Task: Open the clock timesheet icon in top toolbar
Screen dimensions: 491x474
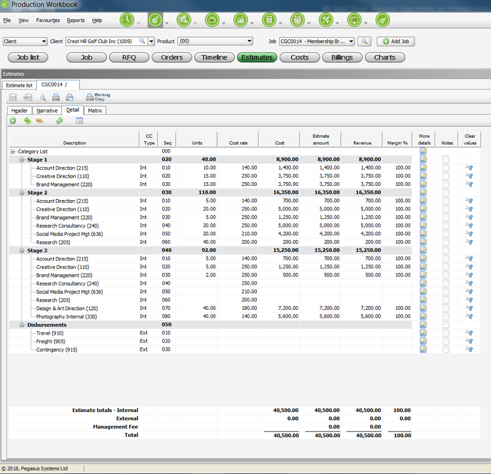Action: 127,20
